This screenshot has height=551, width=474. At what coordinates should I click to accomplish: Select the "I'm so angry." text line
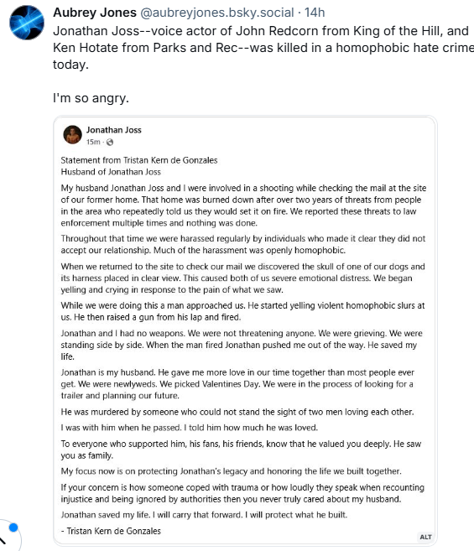pyautogui.click(x=91, y=98)
